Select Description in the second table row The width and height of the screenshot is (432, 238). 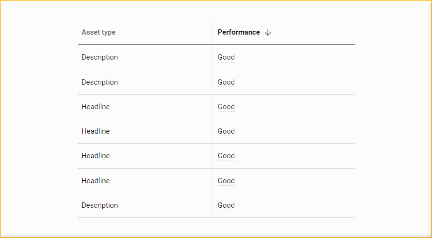(x=99, y=82)
